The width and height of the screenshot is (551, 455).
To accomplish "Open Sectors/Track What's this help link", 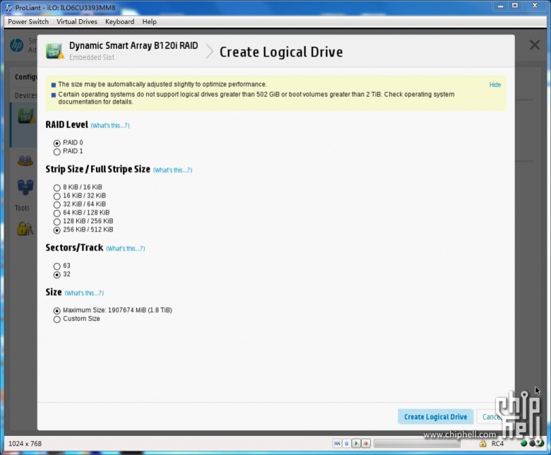I will click(126, 249).
